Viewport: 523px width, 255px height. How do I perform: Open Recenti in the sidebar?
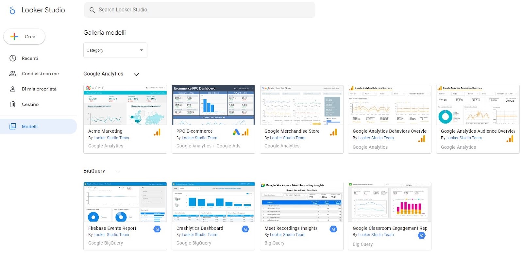pos(39,58)
